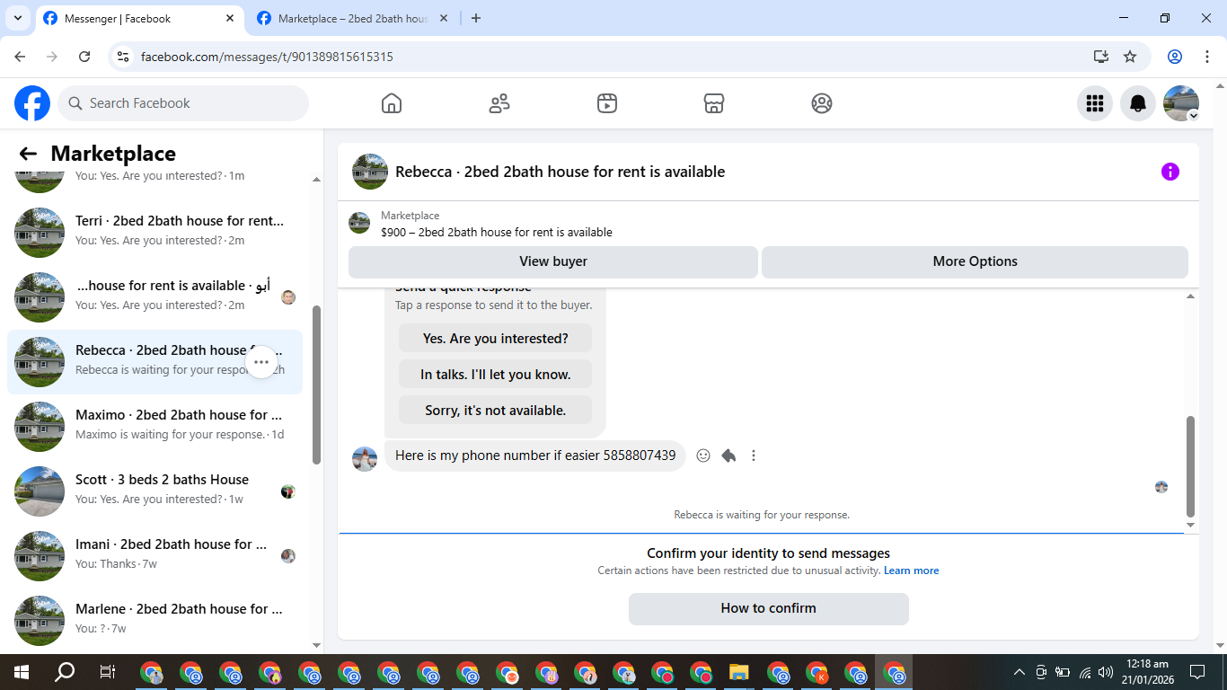Click the Search Facebook field
Screen dimensions: 1227x690
coord(183,103)
